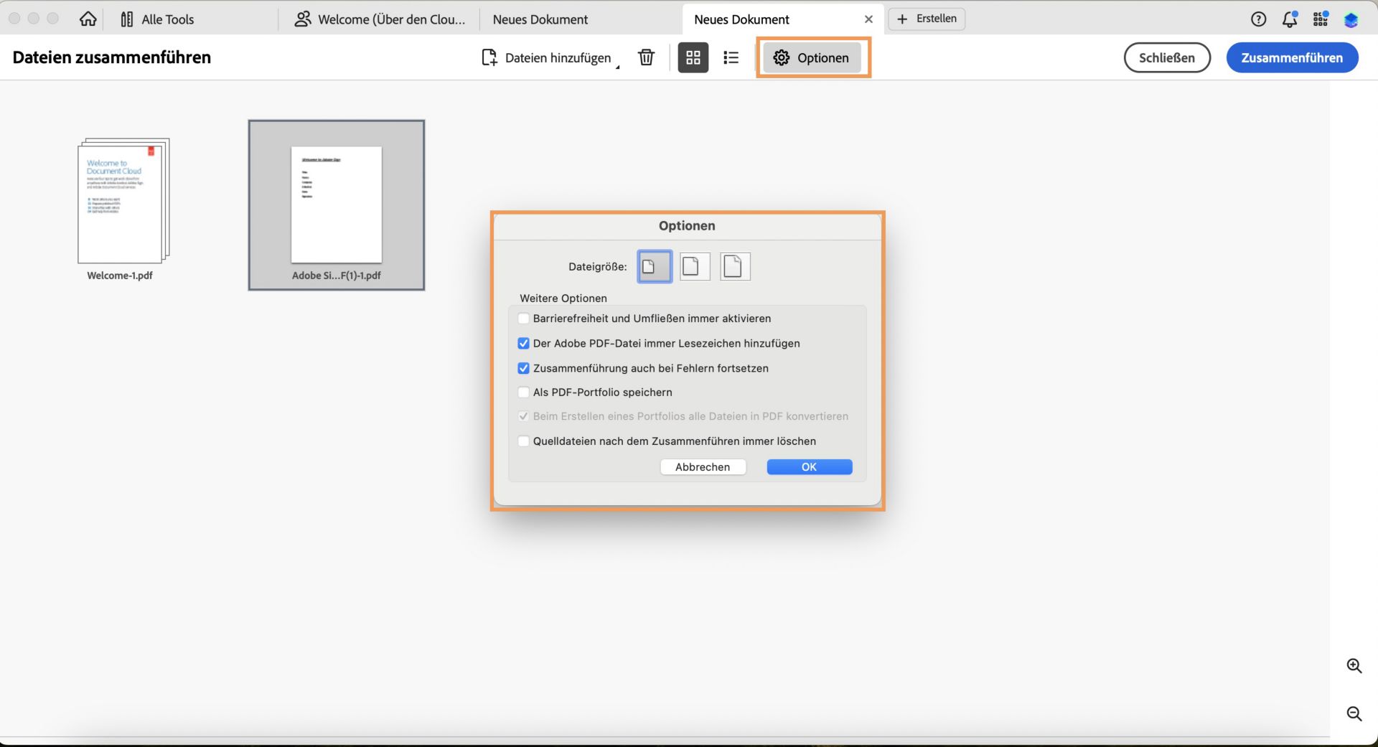Open the Help question mark icon
This screenshot has height=747, width=1378.
[x=1258, y=19]
